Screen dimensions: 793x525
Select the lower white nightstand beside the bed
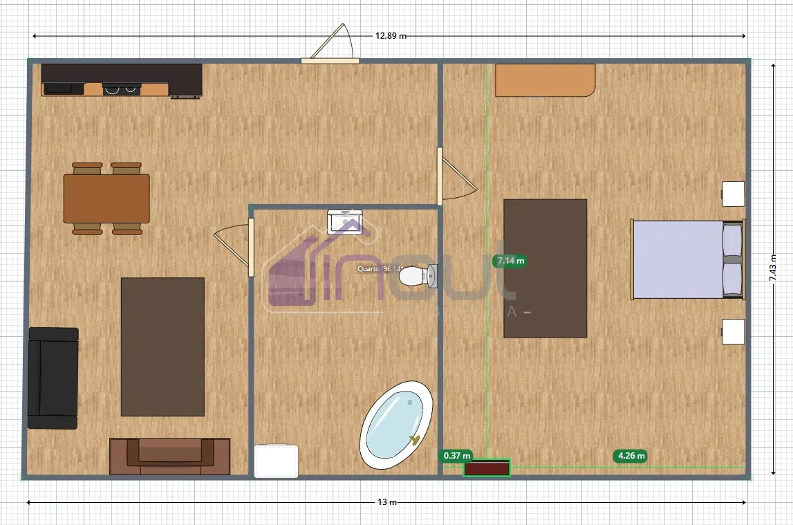(x=733, y=331)
